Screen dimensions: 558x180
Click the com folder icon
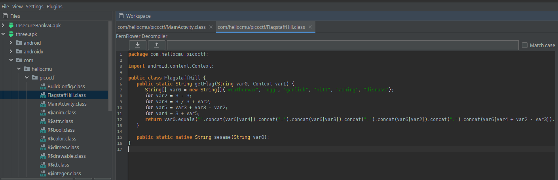point(19,60)
